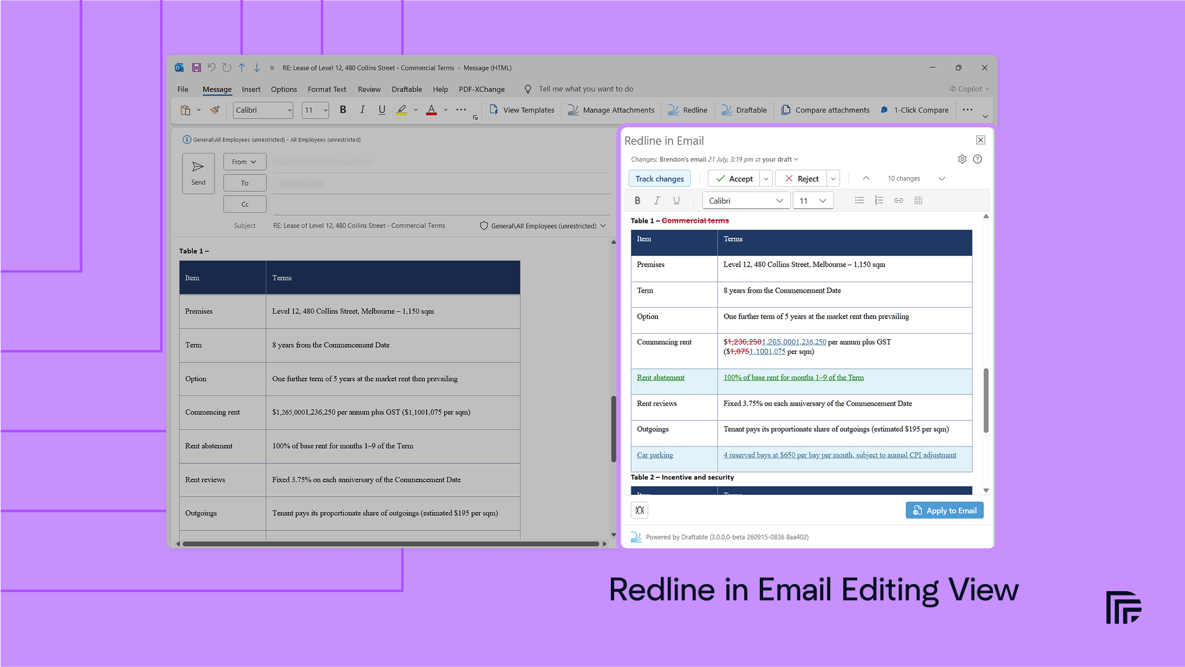Screen dimensions: 1185x667
Task: Open the Draftable ribbon tab
Action: tap(407, 89)
